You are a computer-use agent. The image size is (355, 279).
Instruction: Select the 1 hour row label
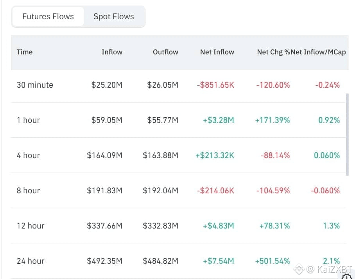[x=28, y=120]
